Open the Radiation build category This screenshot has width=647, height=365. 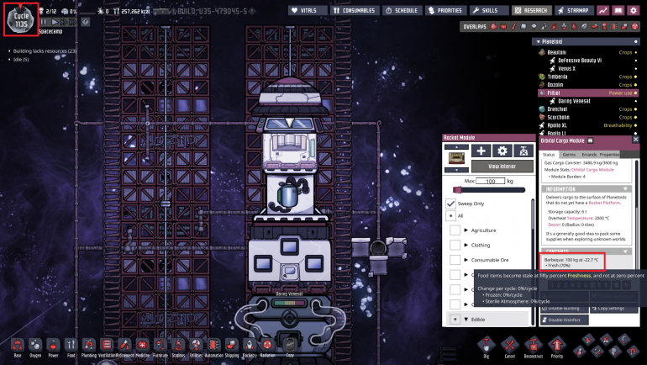click(267, 345)
